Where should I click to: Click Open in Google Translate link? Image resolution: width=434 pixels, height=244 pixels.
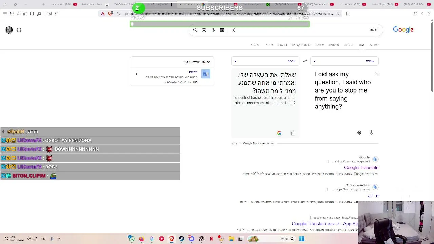tap(258, 143)
